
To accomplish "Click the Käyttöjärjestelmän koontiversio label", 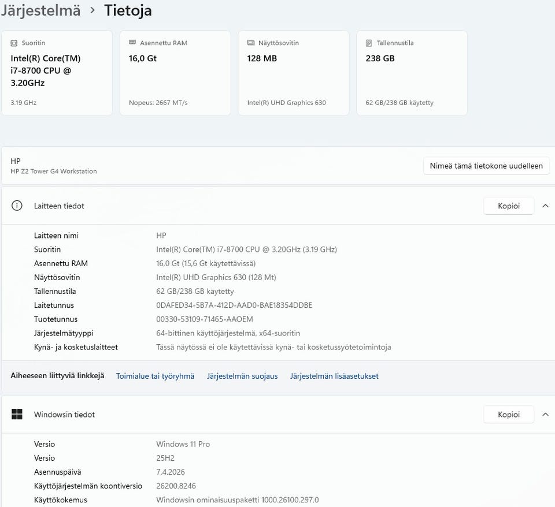I will point(88,486).
